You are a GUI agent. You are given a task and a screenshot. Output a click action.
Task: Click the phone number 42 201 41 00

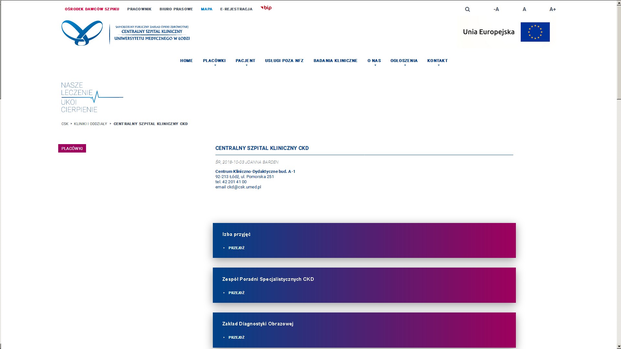234,182
